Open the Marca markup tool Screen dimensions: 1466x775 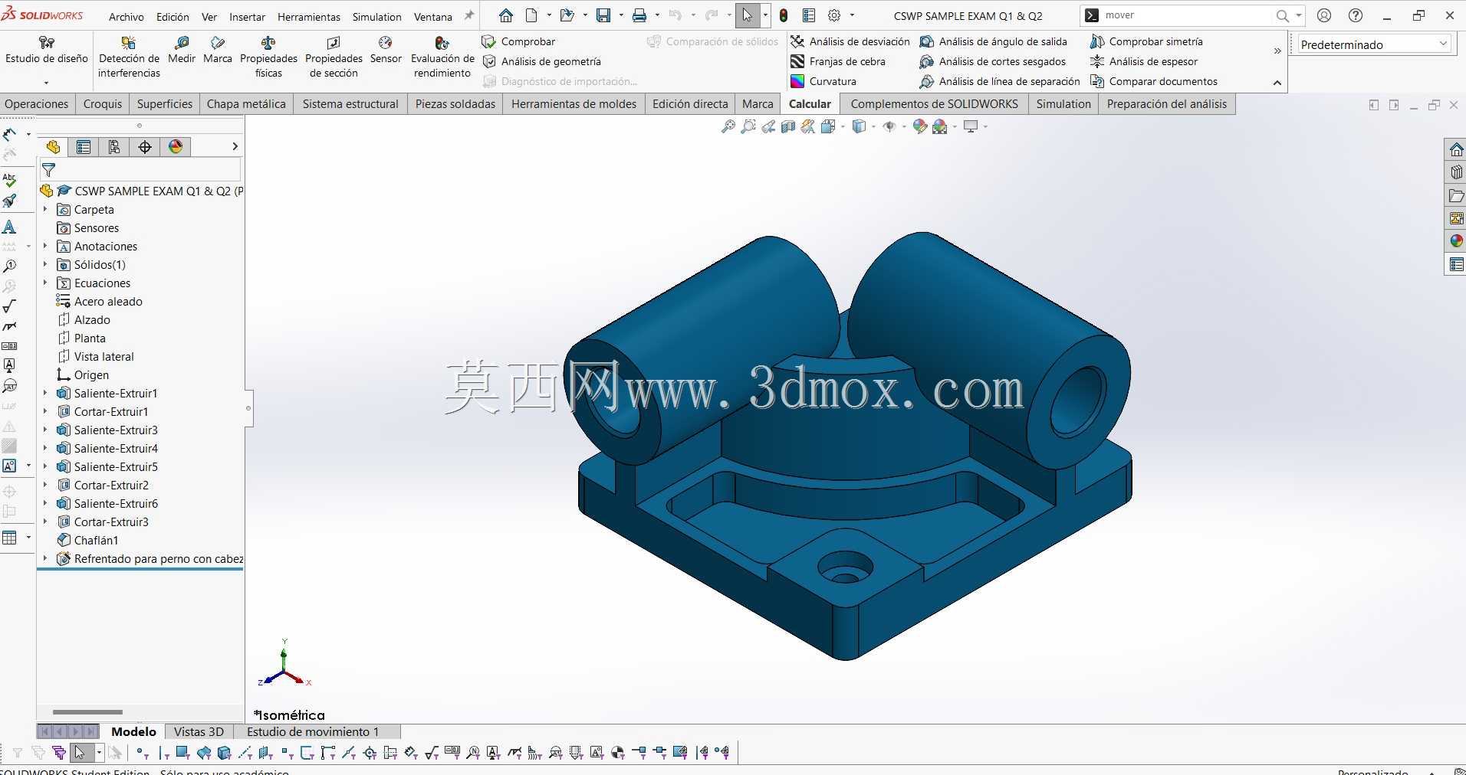click(x=218, y=49)
